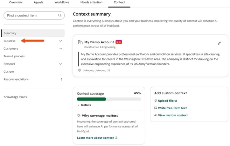The width and height of the screenshot is (230, 146).
Task: Click the 45% coverage value
Action: (137, 93)
